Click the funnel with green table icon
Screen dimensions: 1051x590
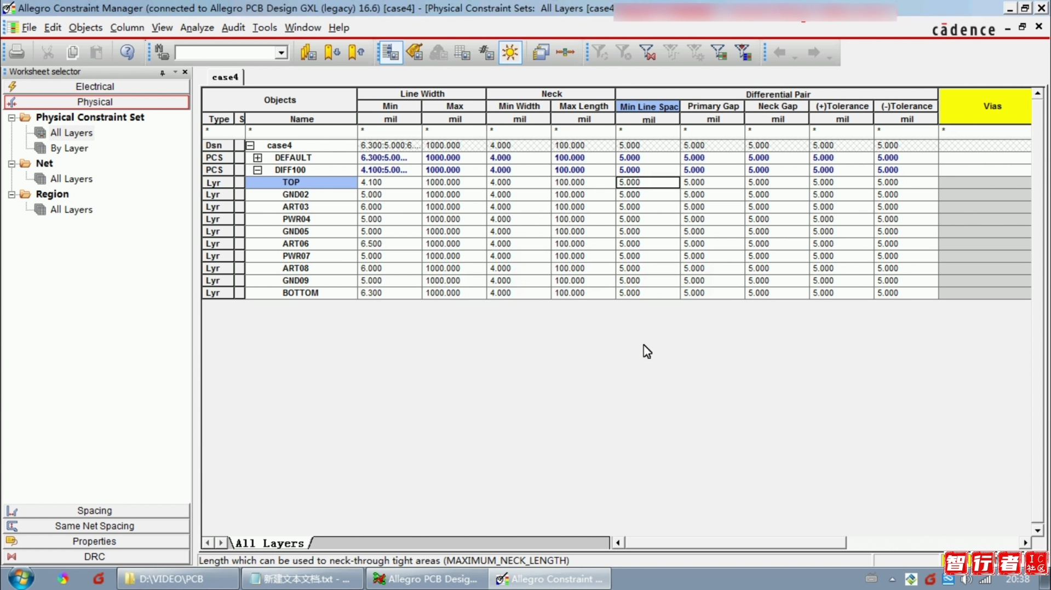(x=719, y=52)
